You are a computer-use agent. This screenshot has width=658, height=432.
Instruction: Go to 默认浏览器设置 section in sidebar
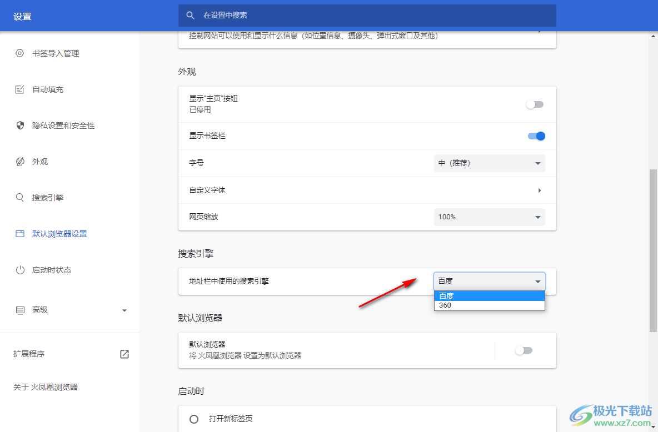(x=59, y=234)
